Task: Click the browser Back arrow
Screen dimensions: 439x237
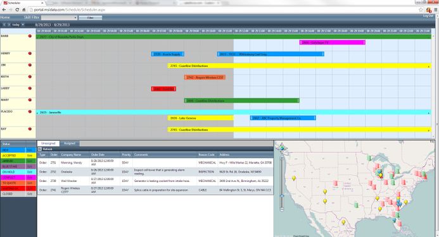Action: [x=4, y=9]
